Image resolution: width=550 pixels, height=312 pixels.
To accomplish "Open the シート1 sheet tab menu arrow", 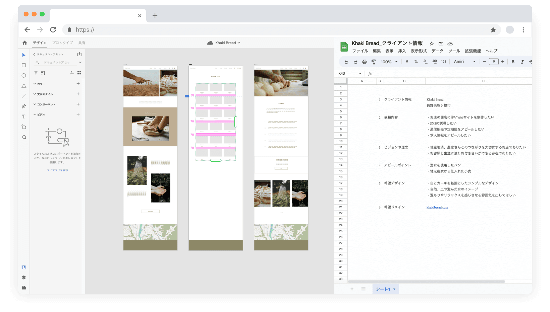I will tap(394, 289).
